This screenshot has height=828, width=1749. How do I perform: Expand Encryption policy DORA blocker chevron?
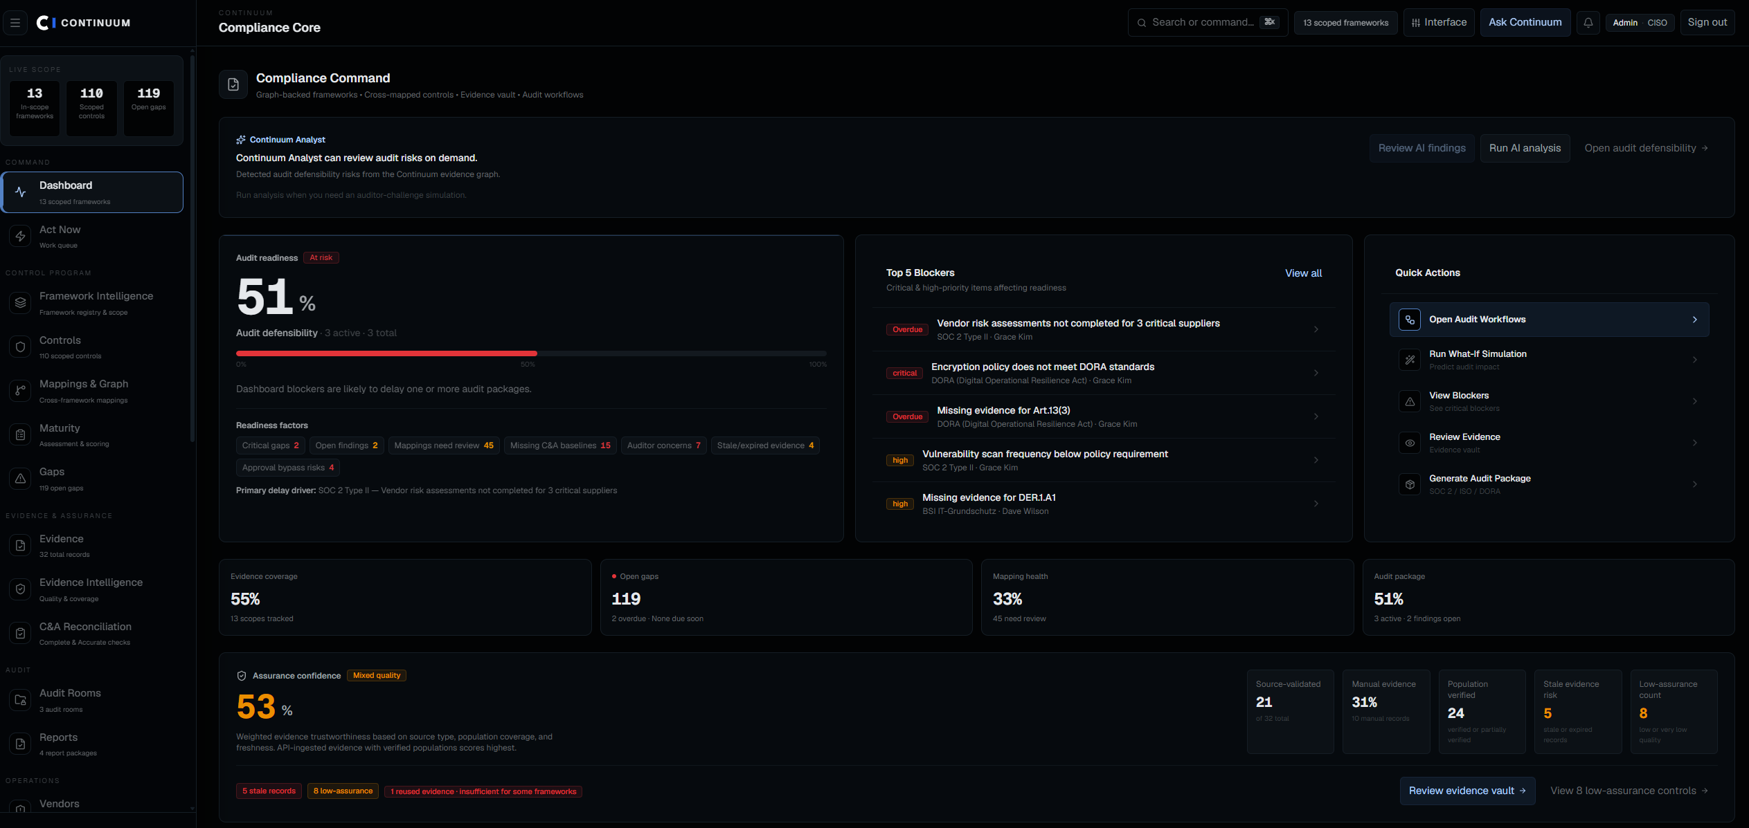tap(1316, 373)
